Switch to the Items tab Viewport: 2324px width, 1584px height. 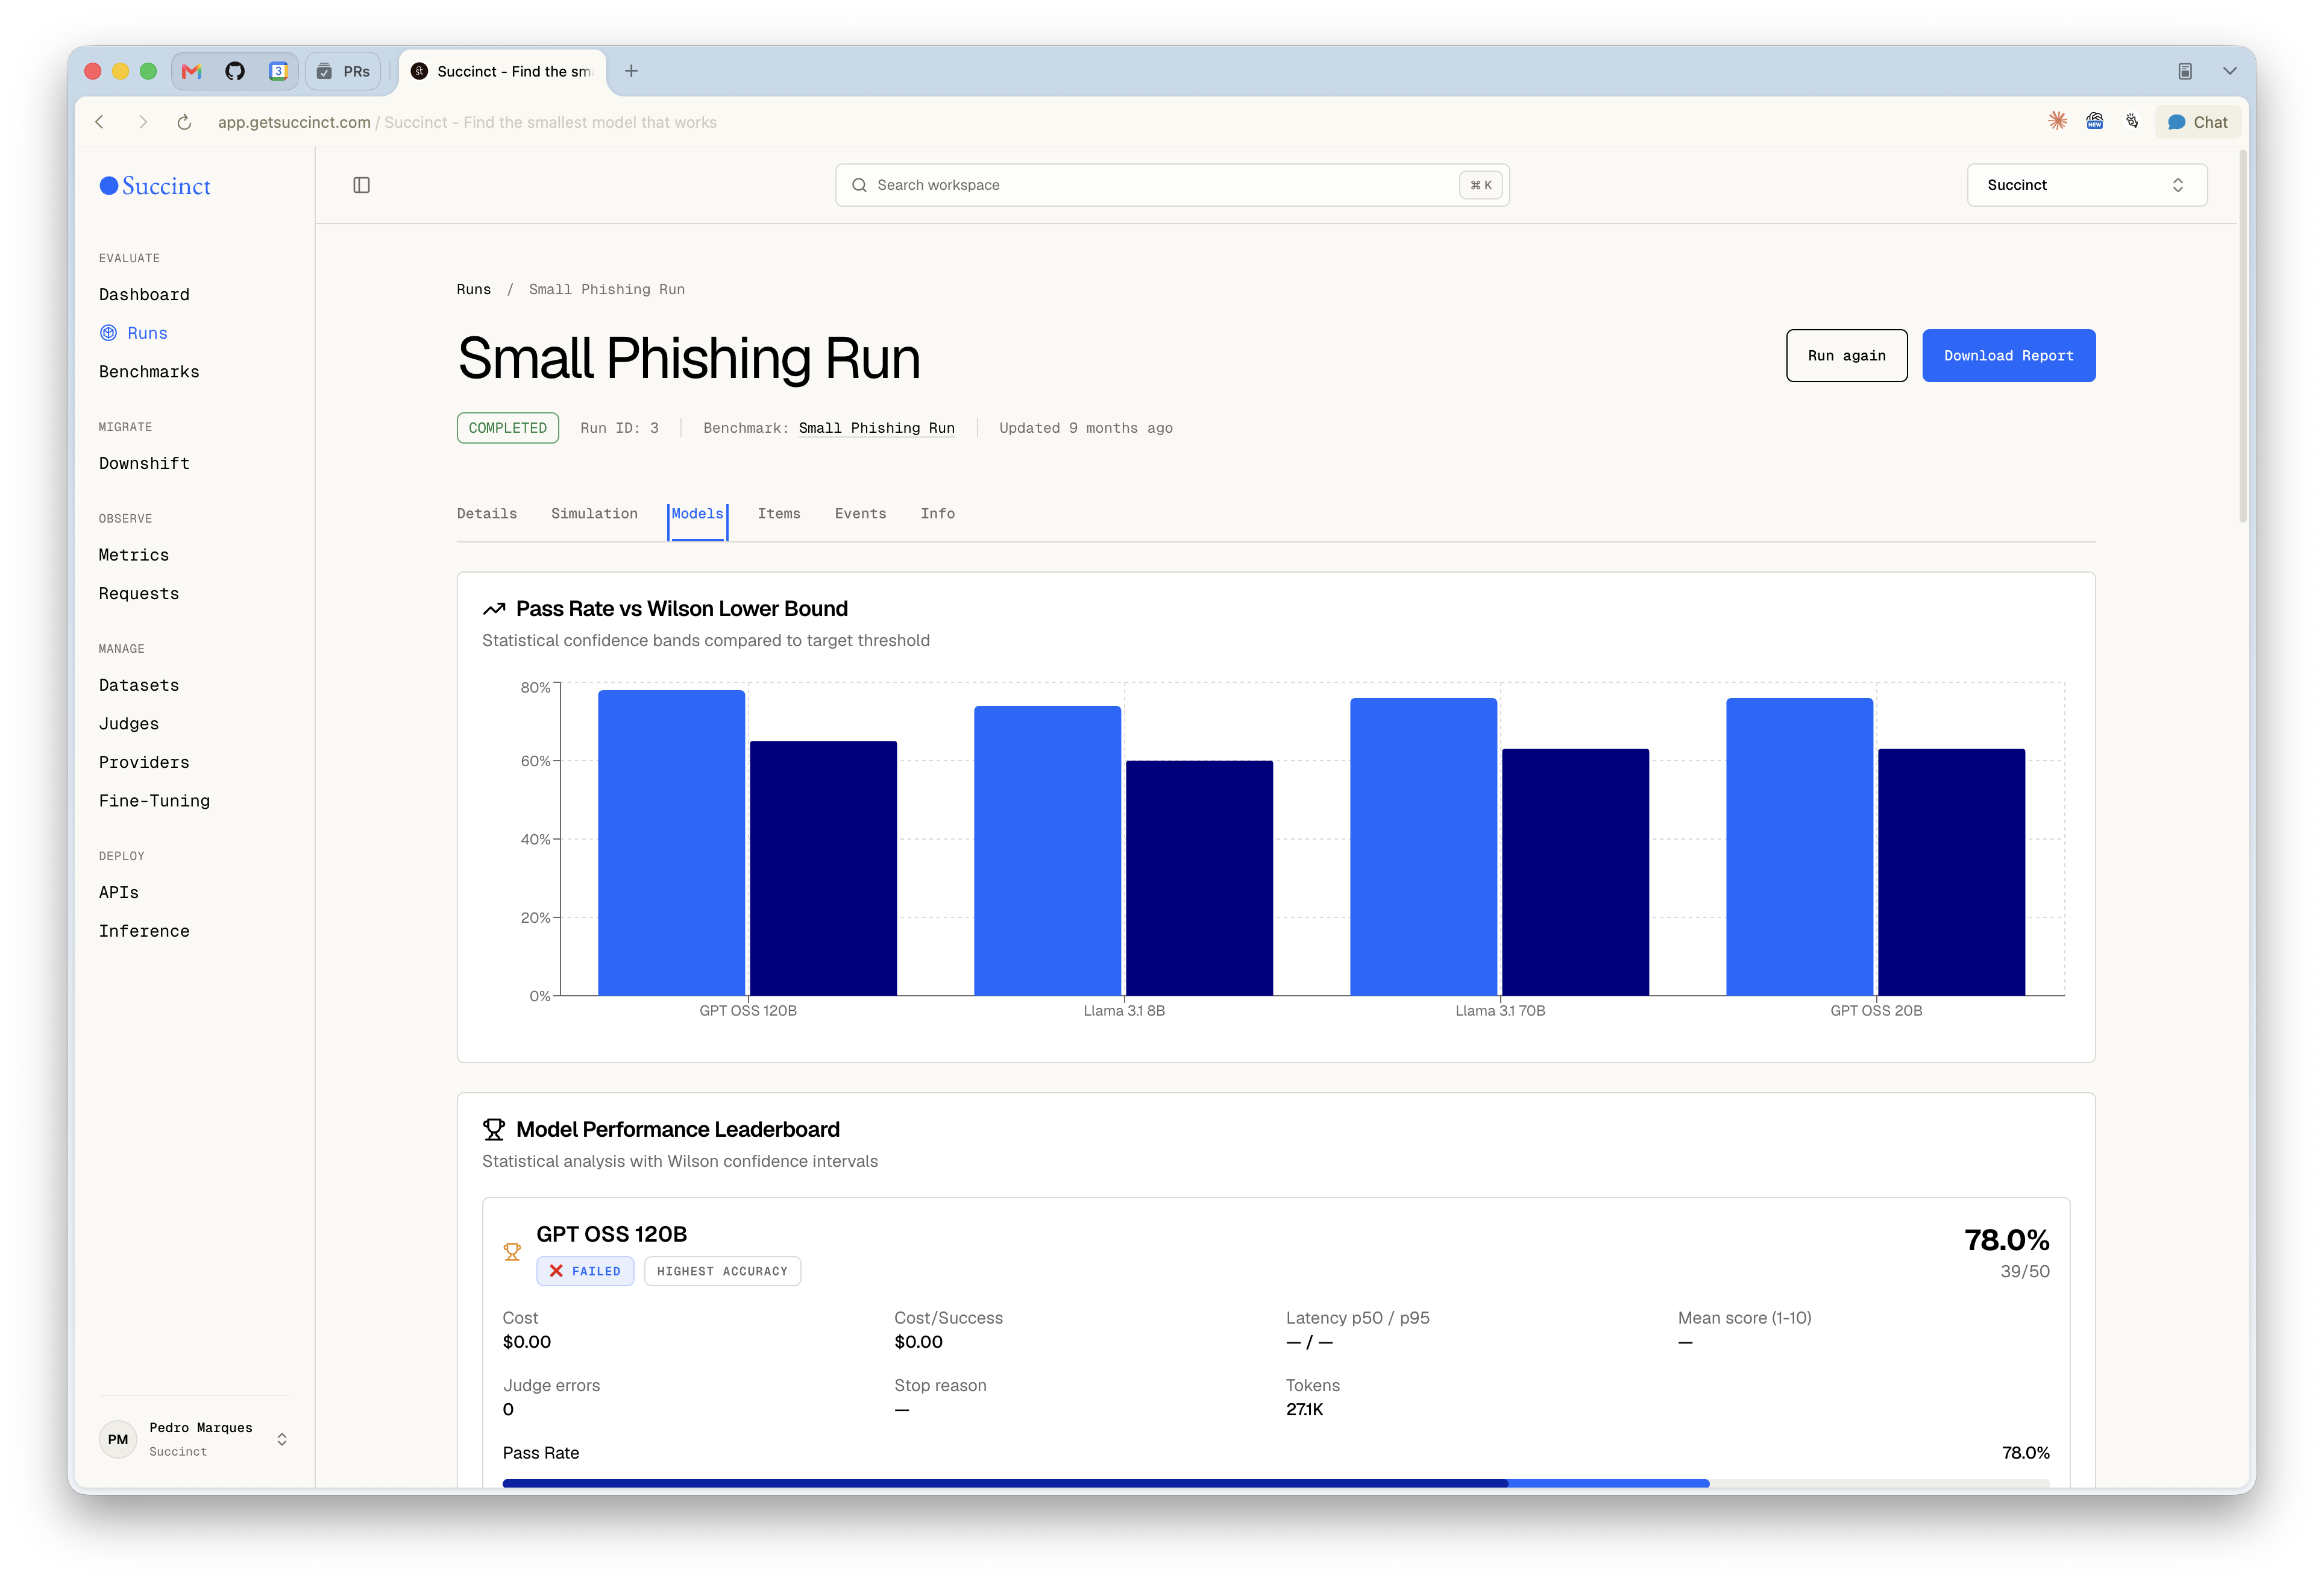point(779,514)
